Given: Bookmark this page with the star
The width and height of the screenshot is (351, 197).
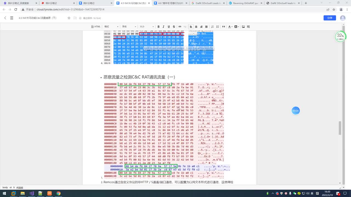Looking at the screenshot, I should tap(334, 9).
